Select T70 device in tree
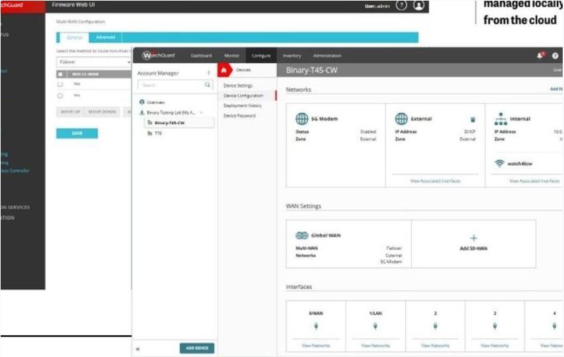Image resolution: width=564 pixels, height=357 pixels. click(159, 133)
